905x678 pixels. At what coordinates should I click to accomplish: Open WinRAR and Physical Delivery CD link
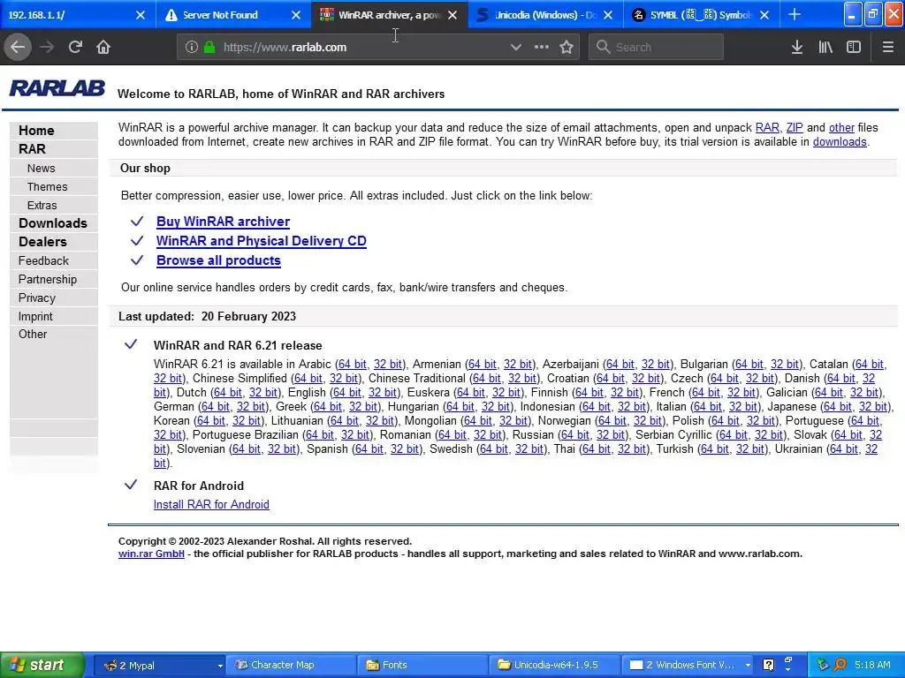click(x=262, y=241)
